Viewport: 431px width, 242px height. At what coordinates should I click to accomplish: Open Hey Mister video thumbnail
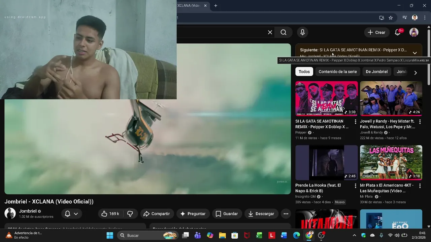pyautogui.click(x=391, y=98)
